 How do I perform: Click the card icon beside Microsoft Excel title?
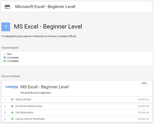point(7,7)
